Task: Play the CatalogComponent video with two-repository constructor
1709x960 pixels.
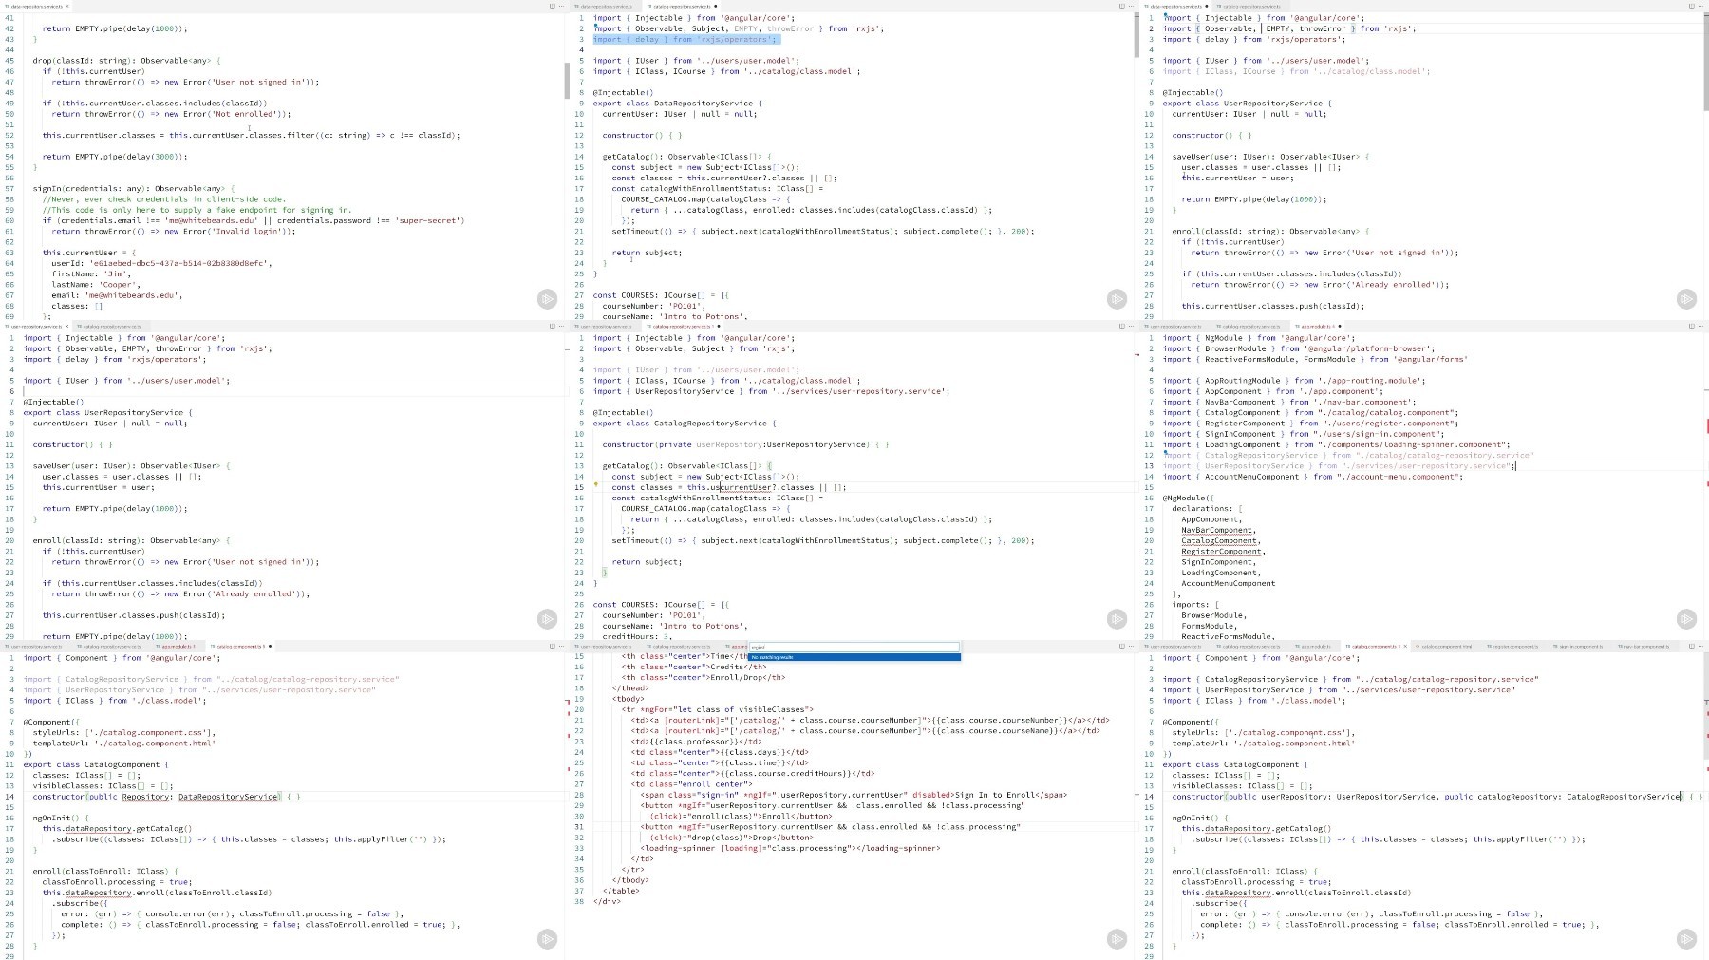Action: (1686, 939)
